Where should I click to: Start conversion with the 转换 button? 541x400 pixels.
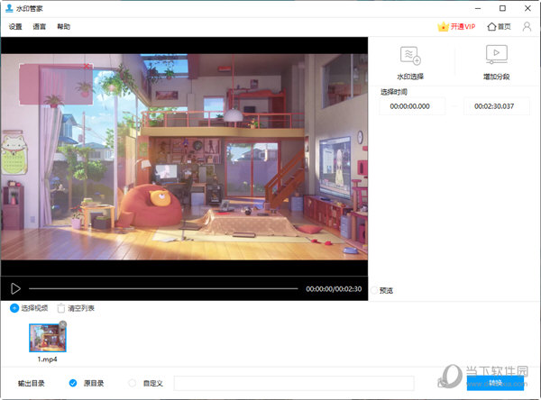coord(495,383)
